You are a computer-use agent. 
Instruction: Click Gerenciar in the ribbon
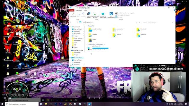(118, 17)
